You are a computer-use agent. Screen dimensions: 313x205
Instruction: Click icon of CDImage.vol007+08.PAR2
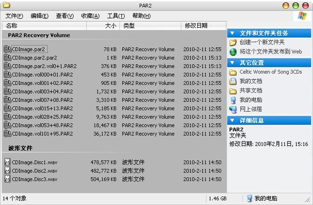7,100
